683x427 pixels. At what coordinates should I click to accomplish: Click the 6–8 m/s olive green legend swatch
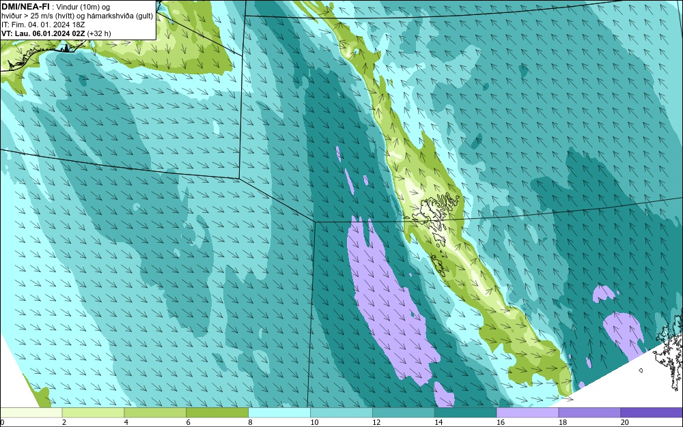click(x=217, y=412)
